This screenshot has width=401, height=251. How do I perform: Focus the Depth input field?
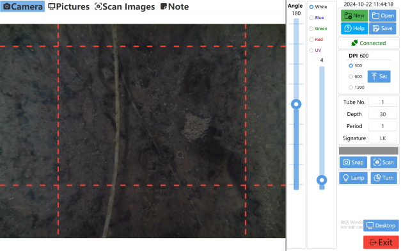tap(382, 114)
